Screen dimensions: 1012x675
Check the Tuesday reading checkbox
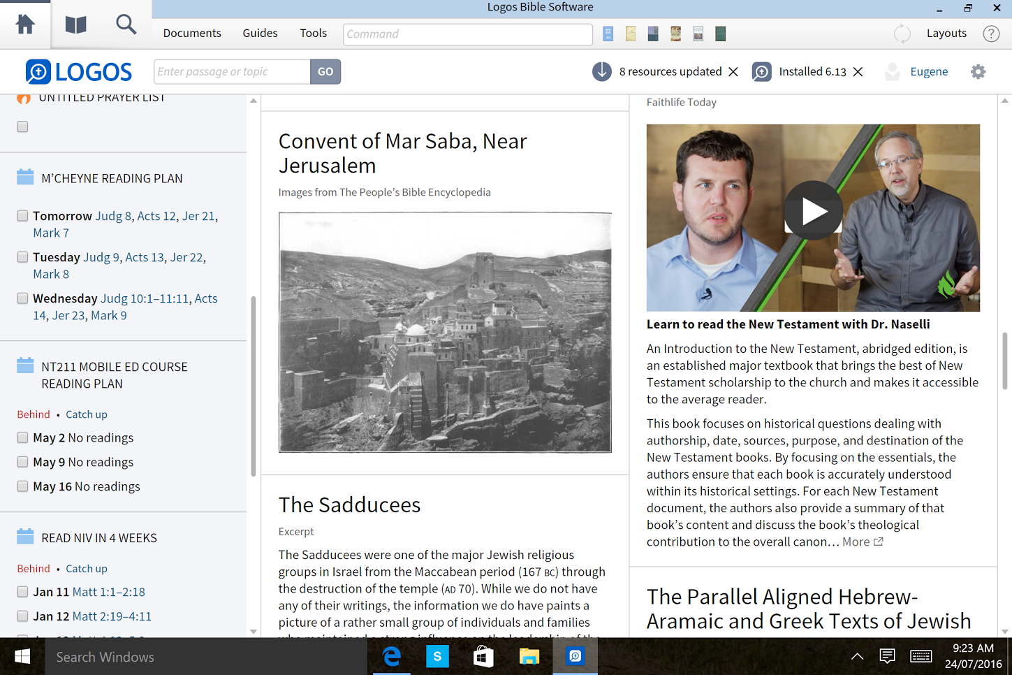tap(22, 257)
